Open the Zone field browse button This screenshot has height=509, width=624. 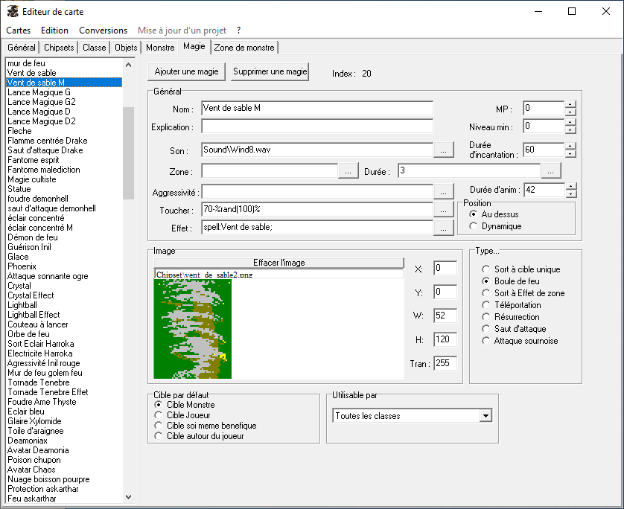point(348,171)
